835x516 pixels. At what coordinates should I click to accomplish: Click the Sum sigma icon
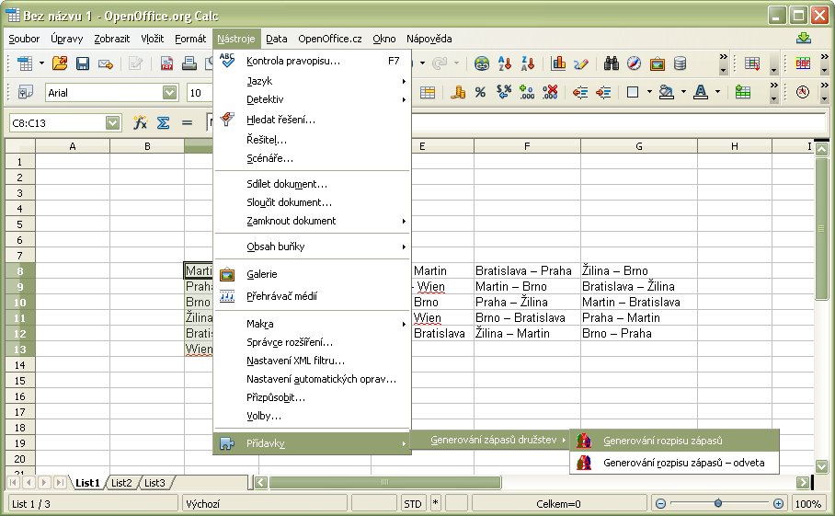point(164,123)
